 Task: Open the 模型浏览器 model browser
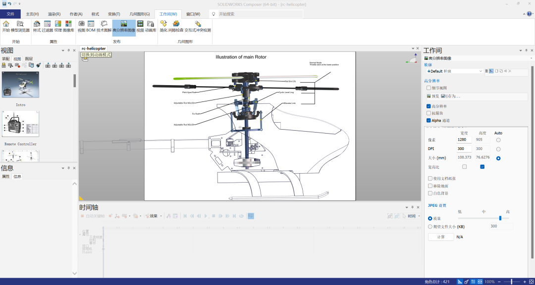(x=20, y=24)
